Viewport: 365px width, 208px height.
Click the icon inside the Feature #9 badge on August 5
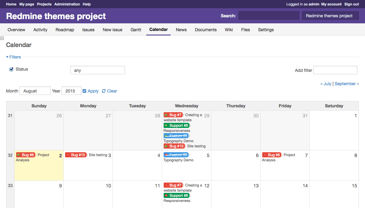pos(166,155)
